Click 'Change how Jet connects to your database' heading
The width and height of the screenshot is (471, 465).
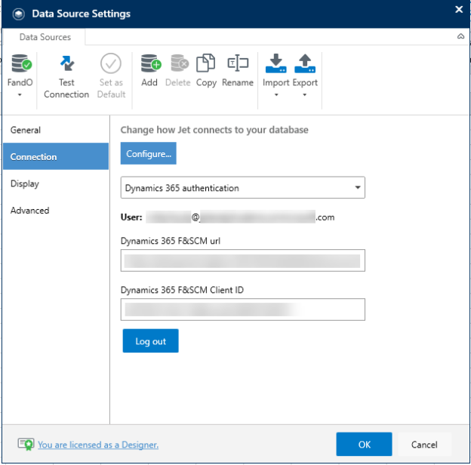click(214, 130)
